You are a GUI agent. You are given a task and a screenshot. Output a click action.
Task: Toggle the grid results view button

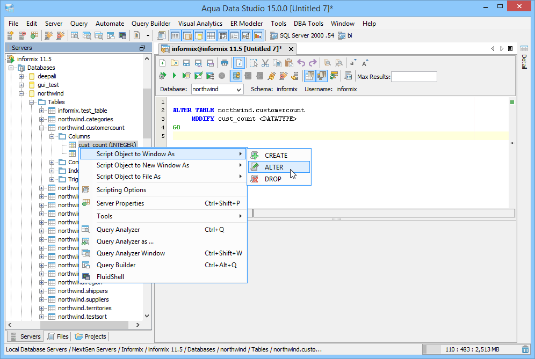click(x=309, y=76)
